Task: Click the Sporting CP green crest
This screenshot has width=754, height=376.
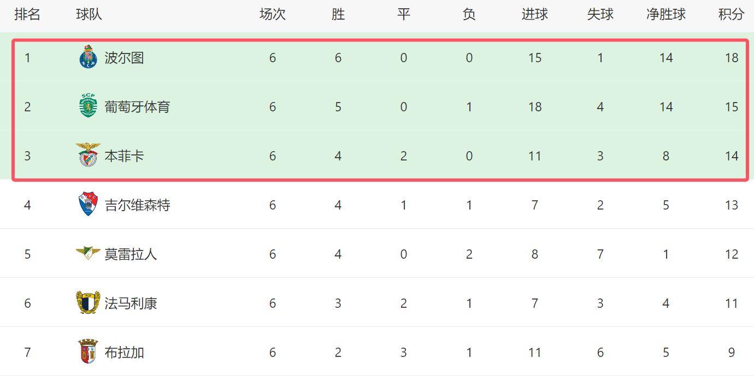Action: (x=88, y=106)
